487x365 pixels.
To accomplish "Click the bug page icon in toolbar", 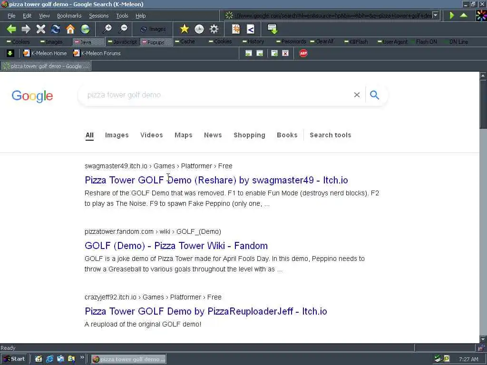I will 236,29.
